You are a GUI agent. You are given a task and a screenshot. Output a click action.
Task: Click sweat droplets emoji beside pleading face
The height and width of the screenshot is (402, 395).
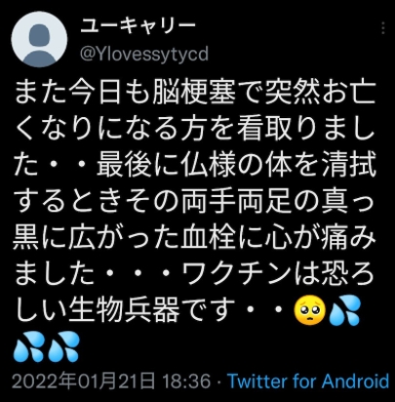click(345, 310)
